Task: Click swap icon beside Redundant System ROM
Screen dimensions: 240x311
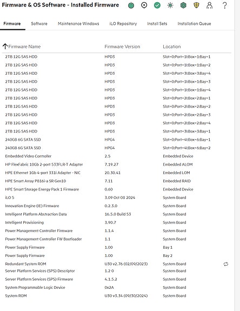Action: (226, 264)
